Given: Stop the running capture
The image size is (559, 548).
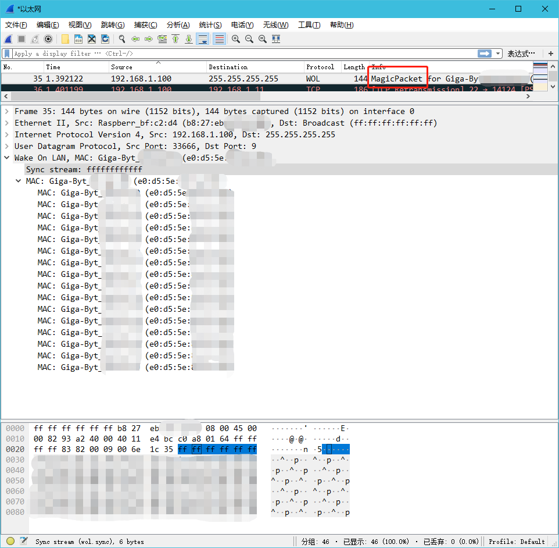Looking at the screenshot, I should 20,39.
